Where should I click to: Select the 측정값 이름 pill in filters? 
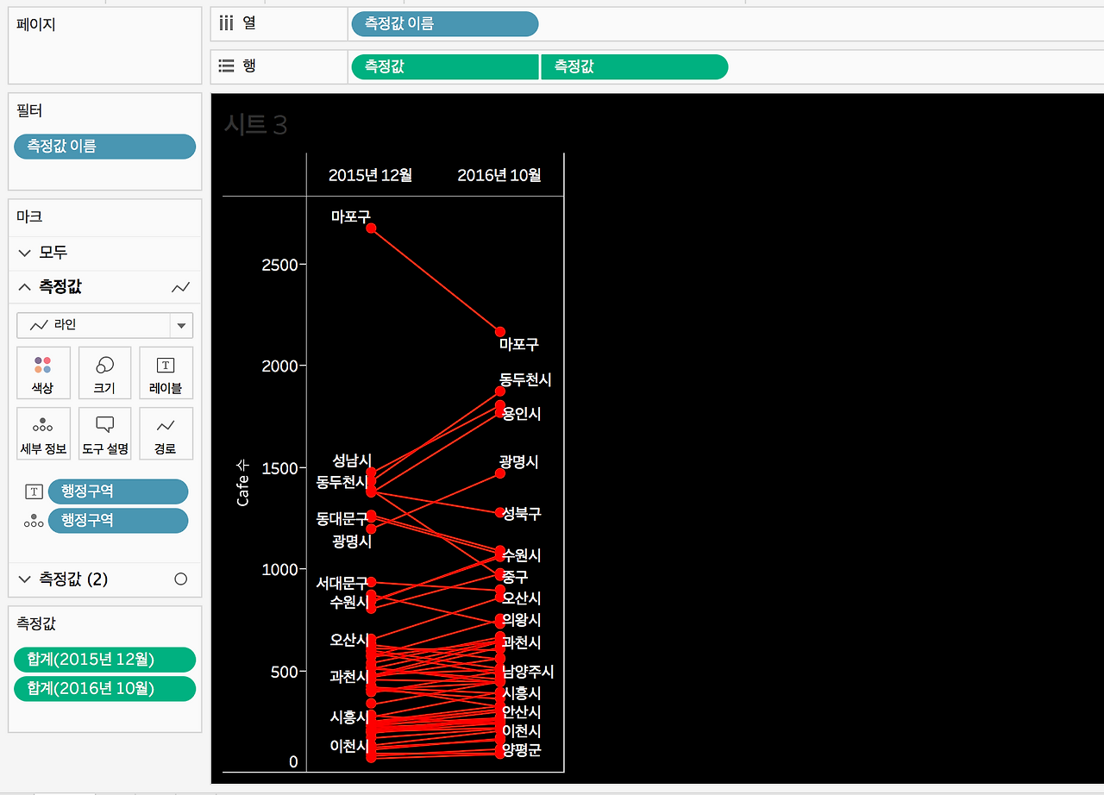click(x=104, y=147)
